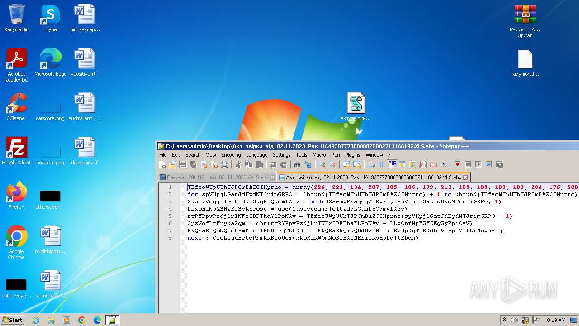Close the Рахунок_2084121 tab
Viewport: 579px width, 326px height.
click(272, 177)
